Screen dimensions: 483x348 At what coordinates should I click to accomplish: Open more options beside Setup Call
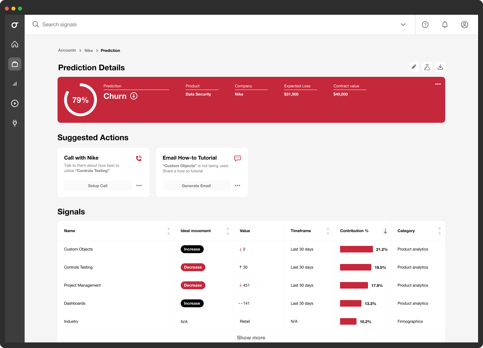(x=139, y=185)
